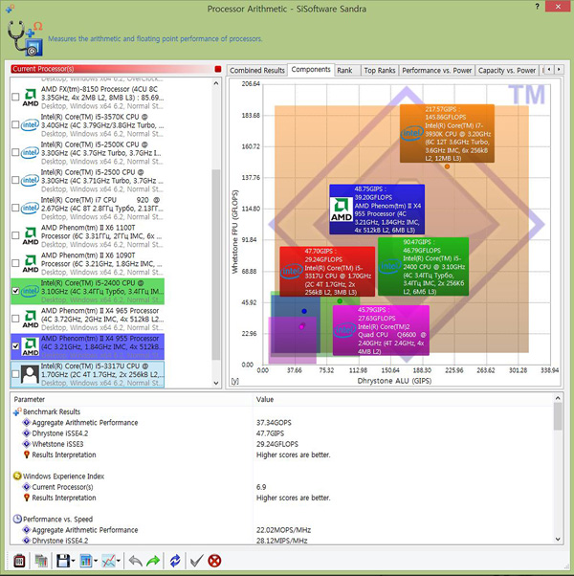
Task: Click the floppy disk save icon
Action: pyautogui.click(x=63, y=561)
